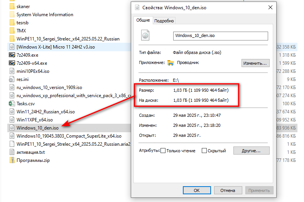This screenshot has height=202, width=304.
Task: Click the disabled Применить button
Action: click(x=259, y=190)
